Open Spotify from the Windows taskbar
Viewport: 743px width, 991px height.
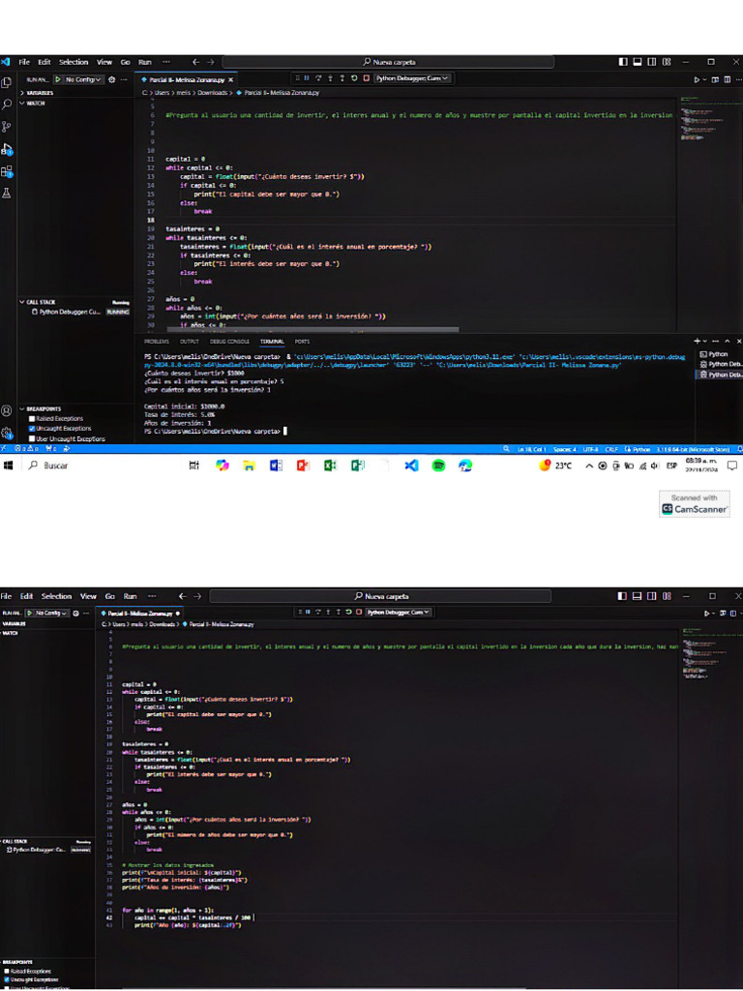point(438,465)
